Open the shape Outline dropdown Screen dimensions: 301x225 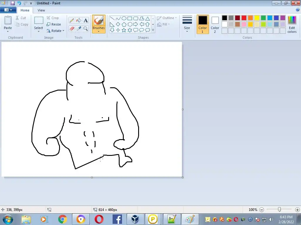pos(167,18)
